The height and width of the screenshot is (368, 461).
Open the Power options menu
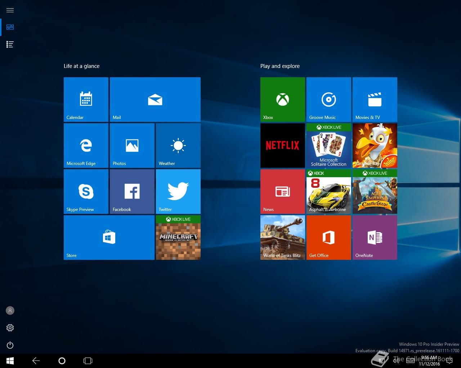10,345
